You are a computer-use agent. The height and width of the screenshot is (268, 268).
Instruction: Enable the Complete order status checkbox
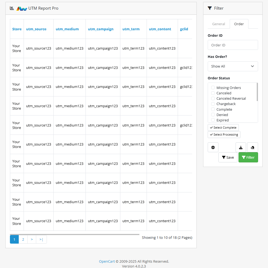(213, 109)
